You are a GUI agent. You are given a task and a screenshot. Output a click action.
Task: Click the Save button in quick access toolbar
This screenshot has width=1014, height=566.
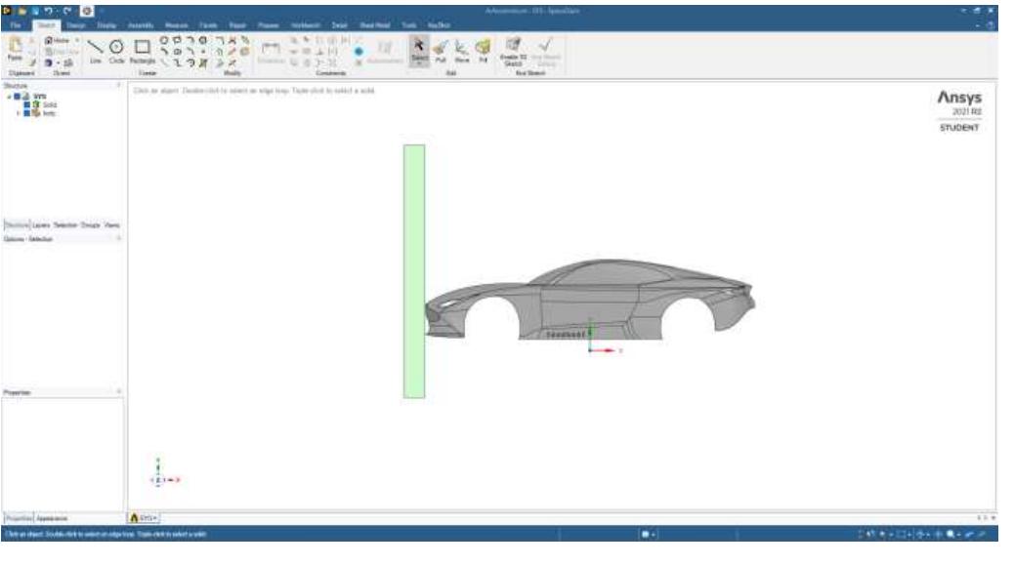[x=35, y=10]
